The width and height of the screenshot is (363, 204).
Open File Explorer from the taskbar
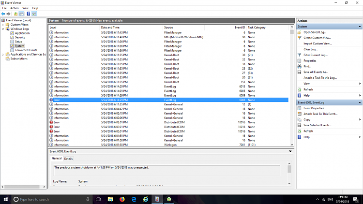pyautogui.click(x=110, y=199)
